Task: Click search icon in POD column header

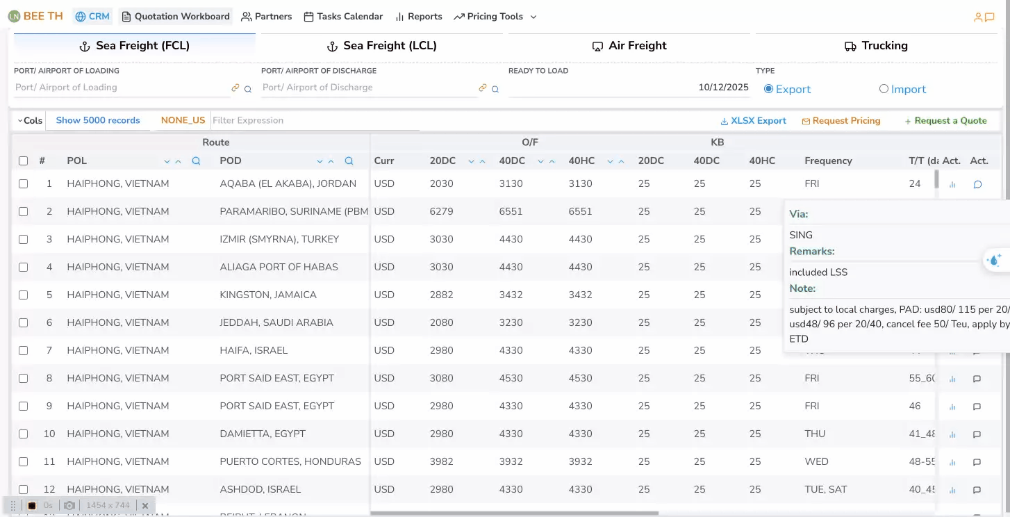Action: click(x=349, y=161)
